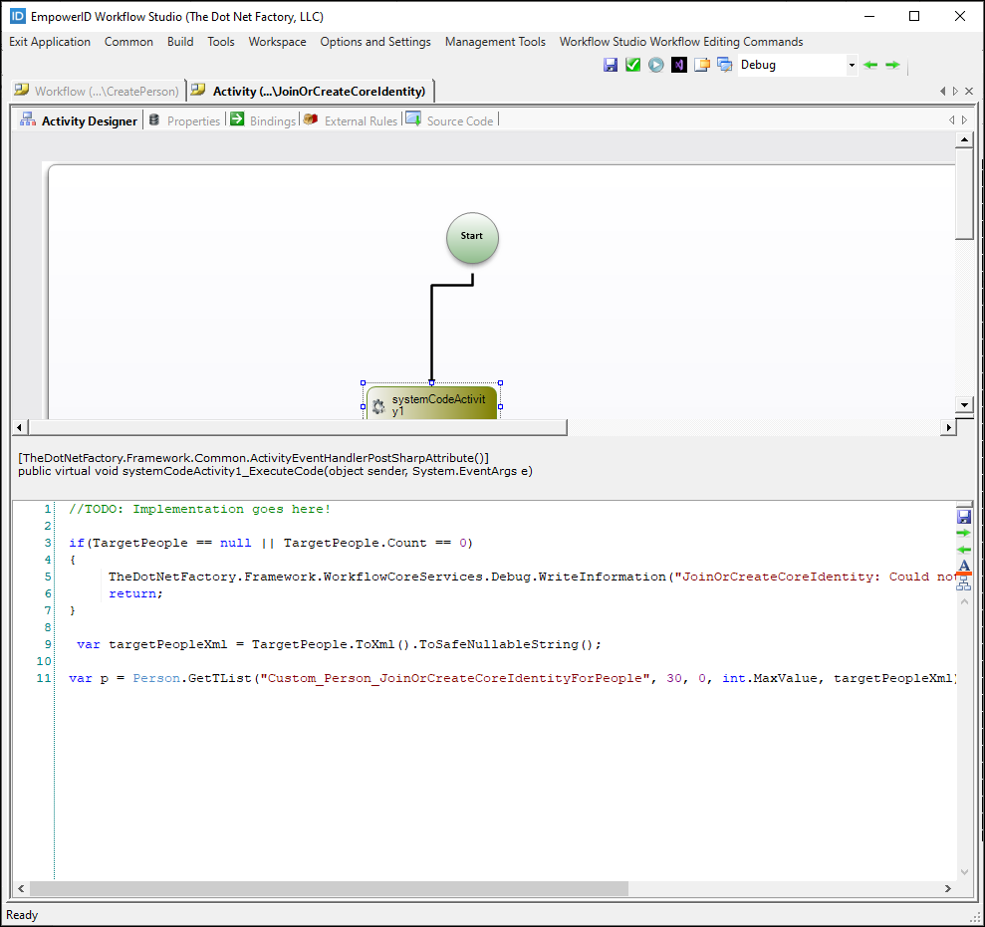Click the code editor horizontal scrollbar

[x=329, y=888]
